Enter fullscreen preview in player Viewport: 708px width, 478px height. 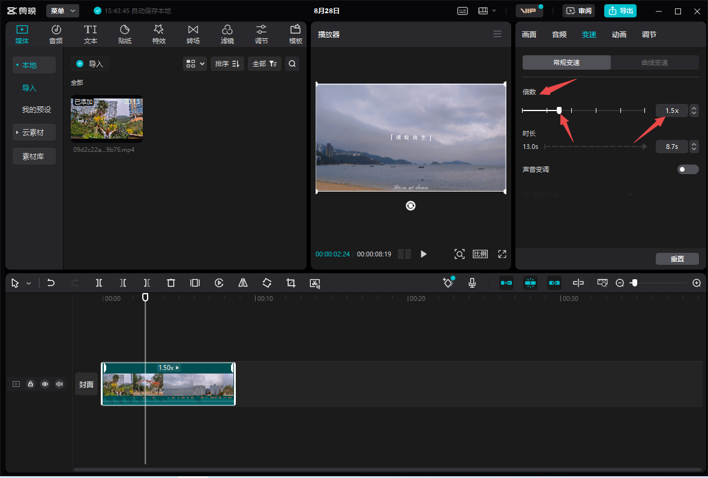(502, 254)
